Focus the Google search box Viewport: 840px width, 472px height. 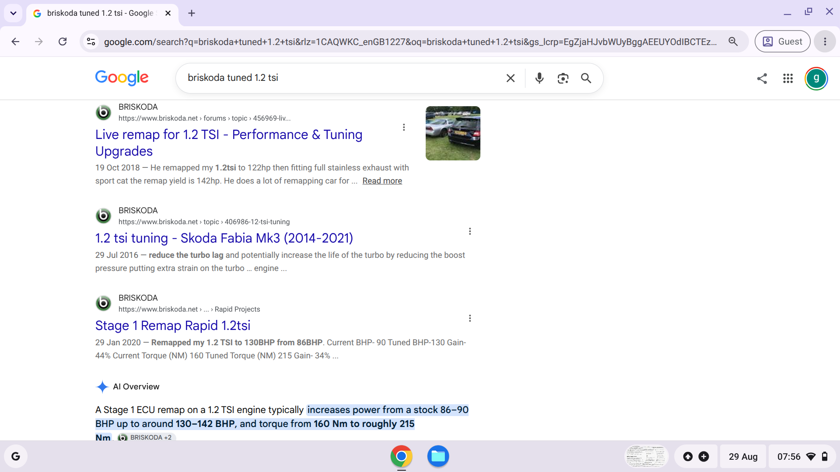(341, 78)
